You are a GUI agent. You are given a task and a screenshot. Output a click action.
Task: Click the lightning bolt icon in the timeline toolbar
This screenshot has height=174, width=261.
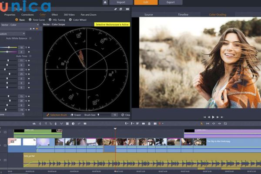click(x=40, y=124)
